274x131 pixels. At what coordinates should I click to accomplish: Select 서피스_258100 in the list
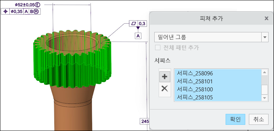click(x=218, y=90)
